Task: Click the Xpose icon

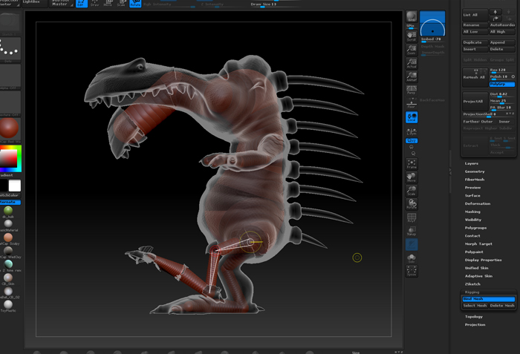Action: click(412, 271)
